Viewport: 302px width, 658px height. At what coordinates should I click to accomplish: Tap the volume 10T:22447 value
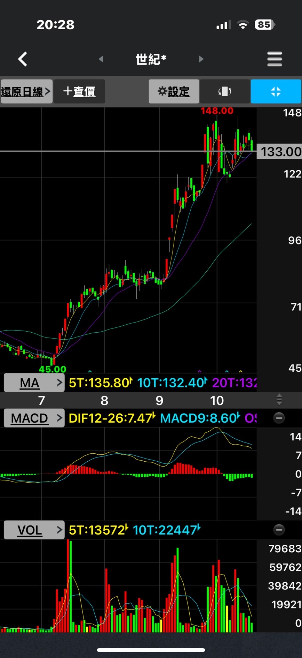coord(167,530)
